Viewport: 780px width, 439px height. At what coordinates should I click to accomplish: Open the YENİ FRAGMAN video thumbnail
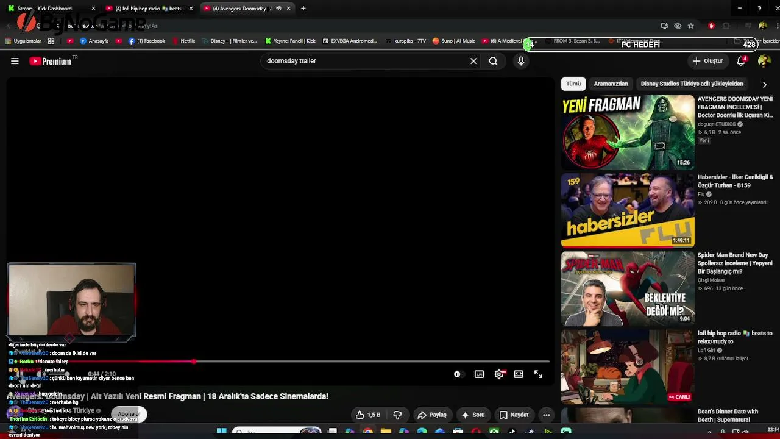point(628,132)
